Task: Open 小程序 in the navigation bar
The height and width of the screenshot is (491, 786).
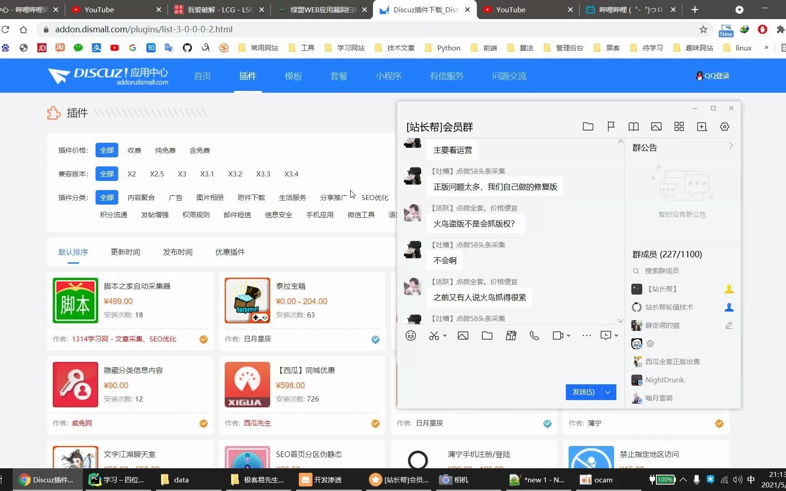Action: pyautogui.click(x=388, y=76)
